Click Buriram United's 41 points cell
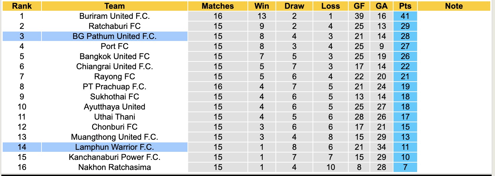Screen dimensions: 495x176 [405, 16]
